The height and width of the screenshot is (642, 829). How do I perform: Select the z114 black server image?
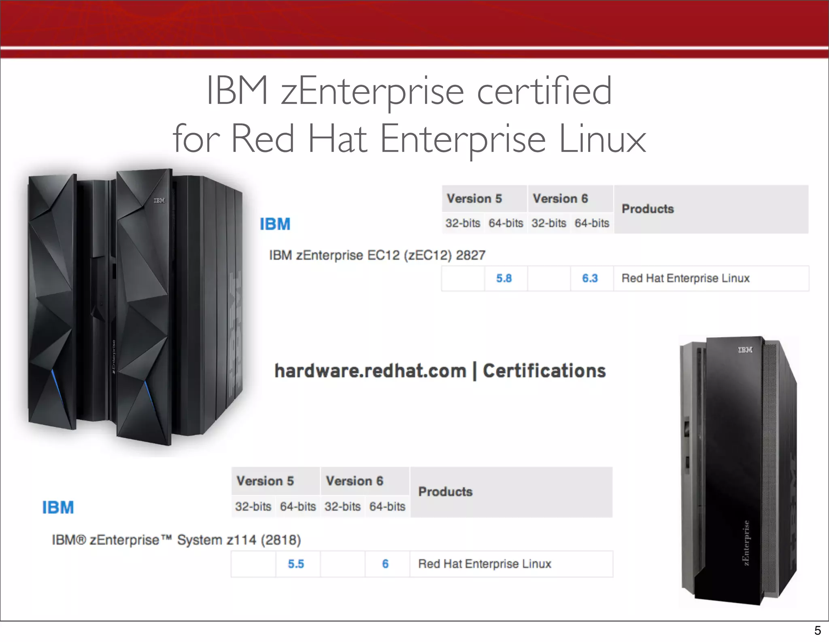738,471
